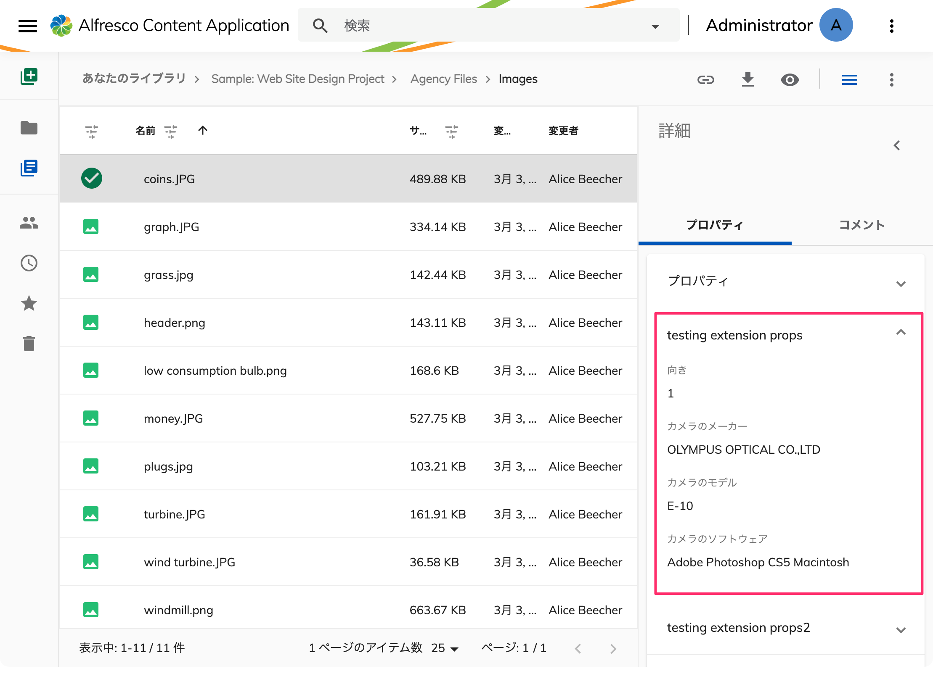Navigate to Agency Files breadcrumb
This screenshot has width=933, height=684.
click(x=443, y=79)
